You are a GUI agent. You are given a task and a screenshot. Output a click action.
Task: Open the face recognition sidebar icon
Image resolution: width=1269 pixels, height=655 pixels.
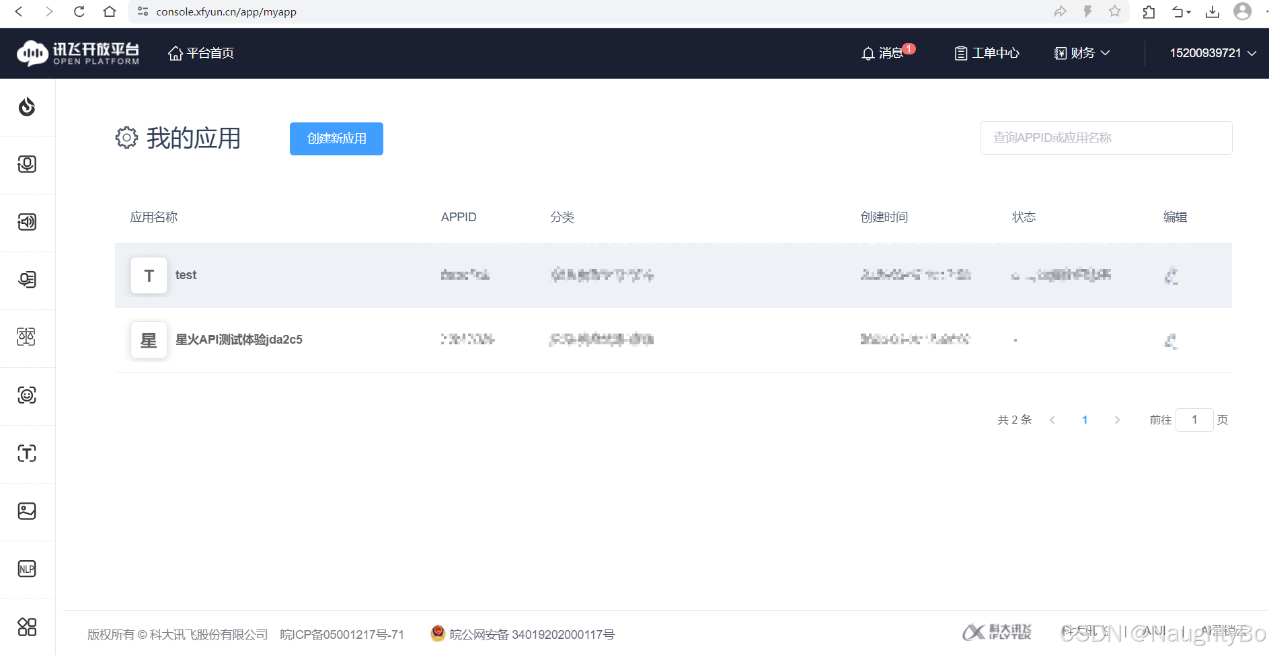[27, 395]
